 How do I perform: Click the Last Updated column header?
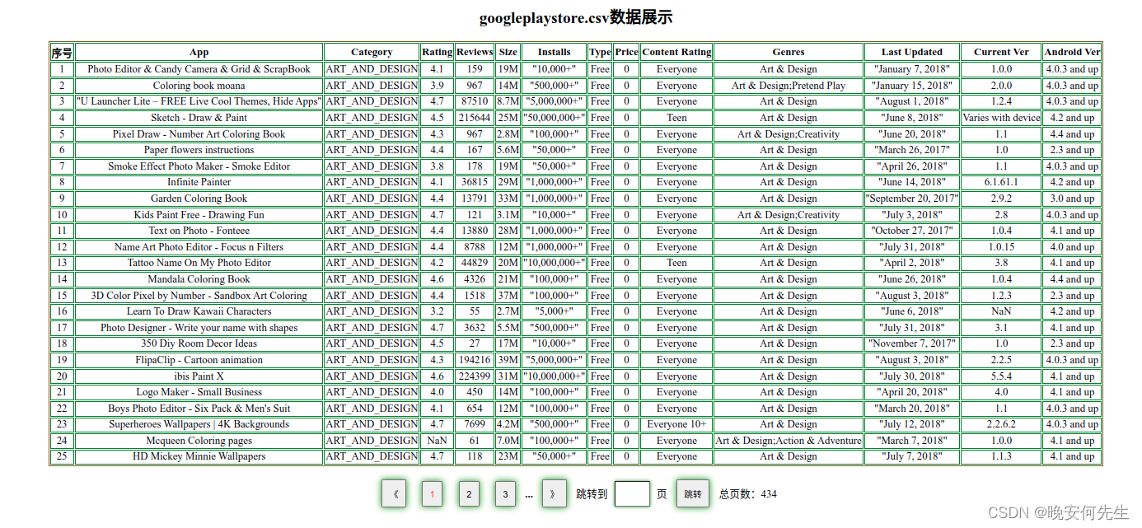[x=912, y=53]
